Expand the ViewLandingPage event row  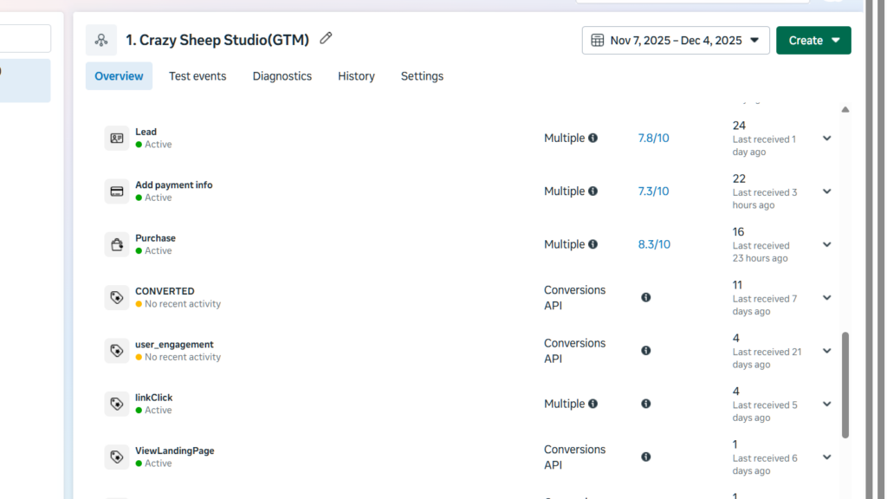[x=826, y=457]
